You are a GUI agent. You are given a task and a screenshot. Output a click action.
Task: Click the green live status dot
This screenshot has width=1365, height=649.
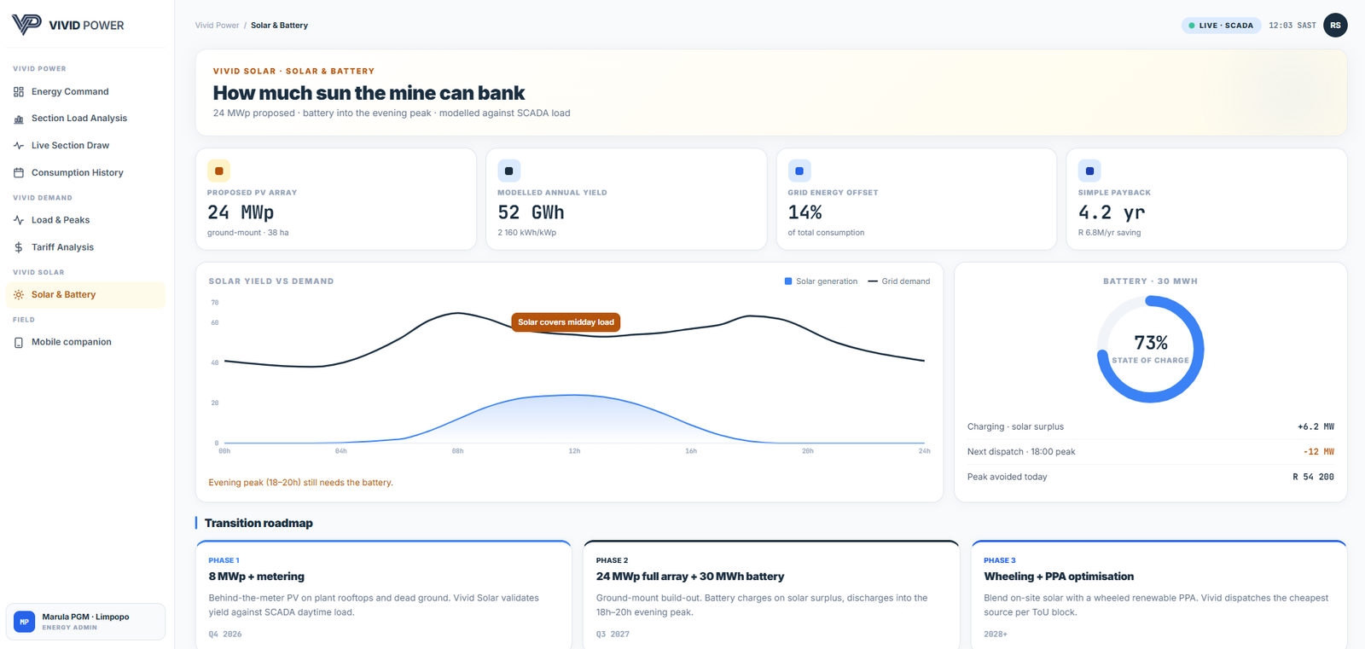coord(1192,26)
